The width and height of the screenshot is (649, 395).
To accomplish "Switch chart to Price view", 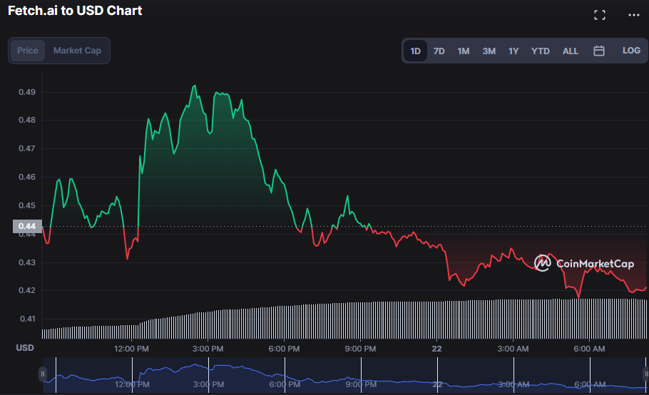I will point(28,51).
